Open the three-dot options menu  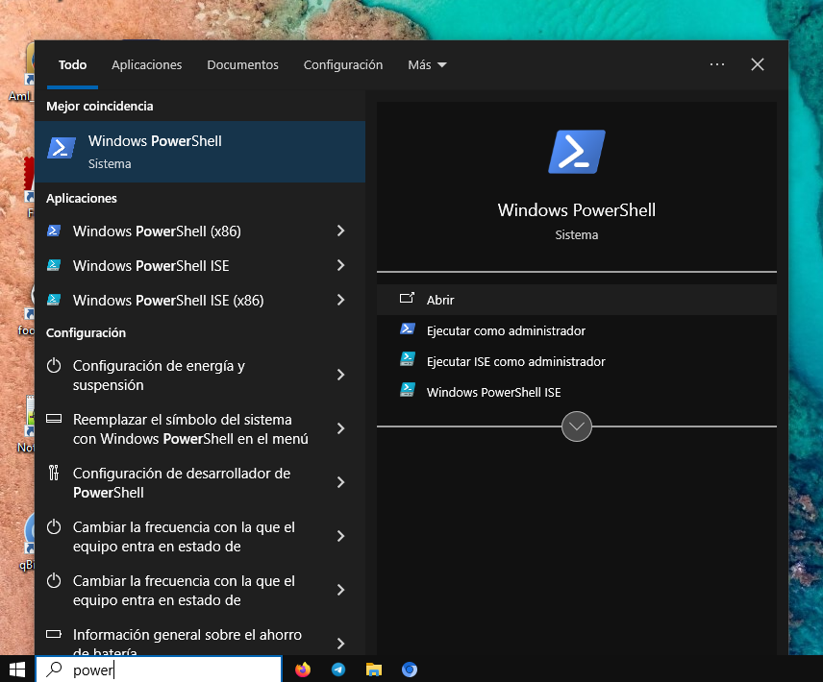pos(717,64)
